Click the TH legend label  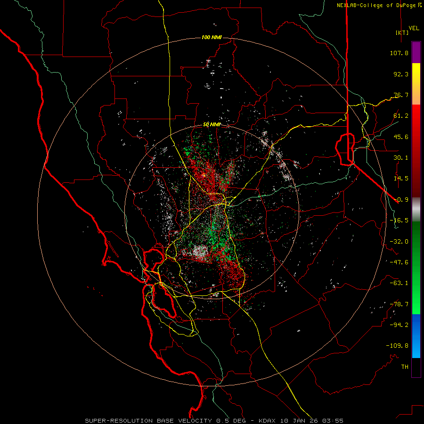pos(405,367)
